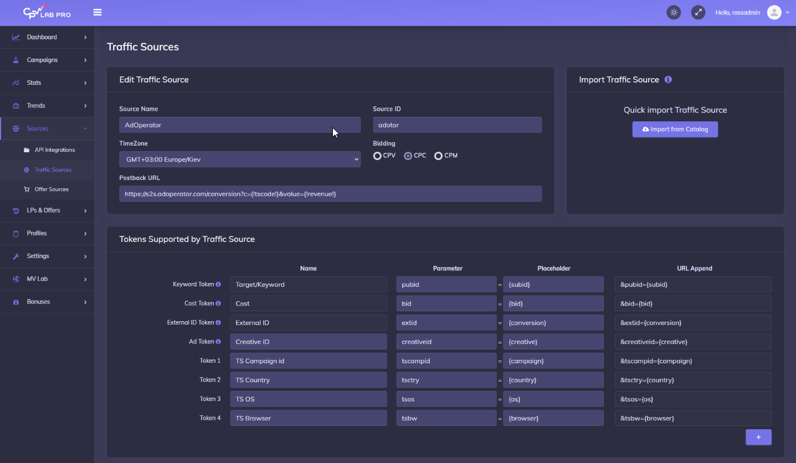
Task: Enter fullscreen using the expand arrows icon
Action: click(698, 12)
